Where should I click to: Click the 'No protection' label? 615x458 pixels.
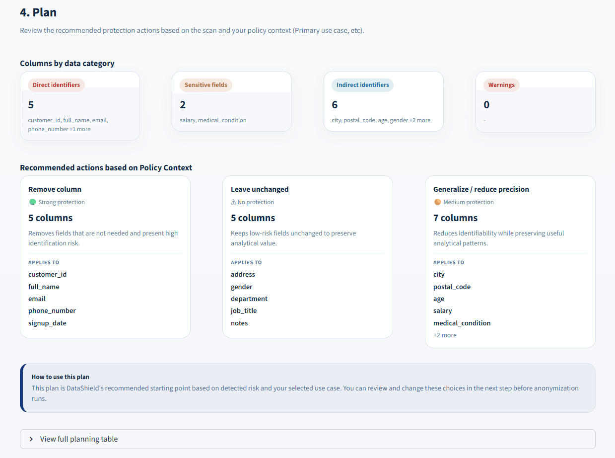click(256, 202)
